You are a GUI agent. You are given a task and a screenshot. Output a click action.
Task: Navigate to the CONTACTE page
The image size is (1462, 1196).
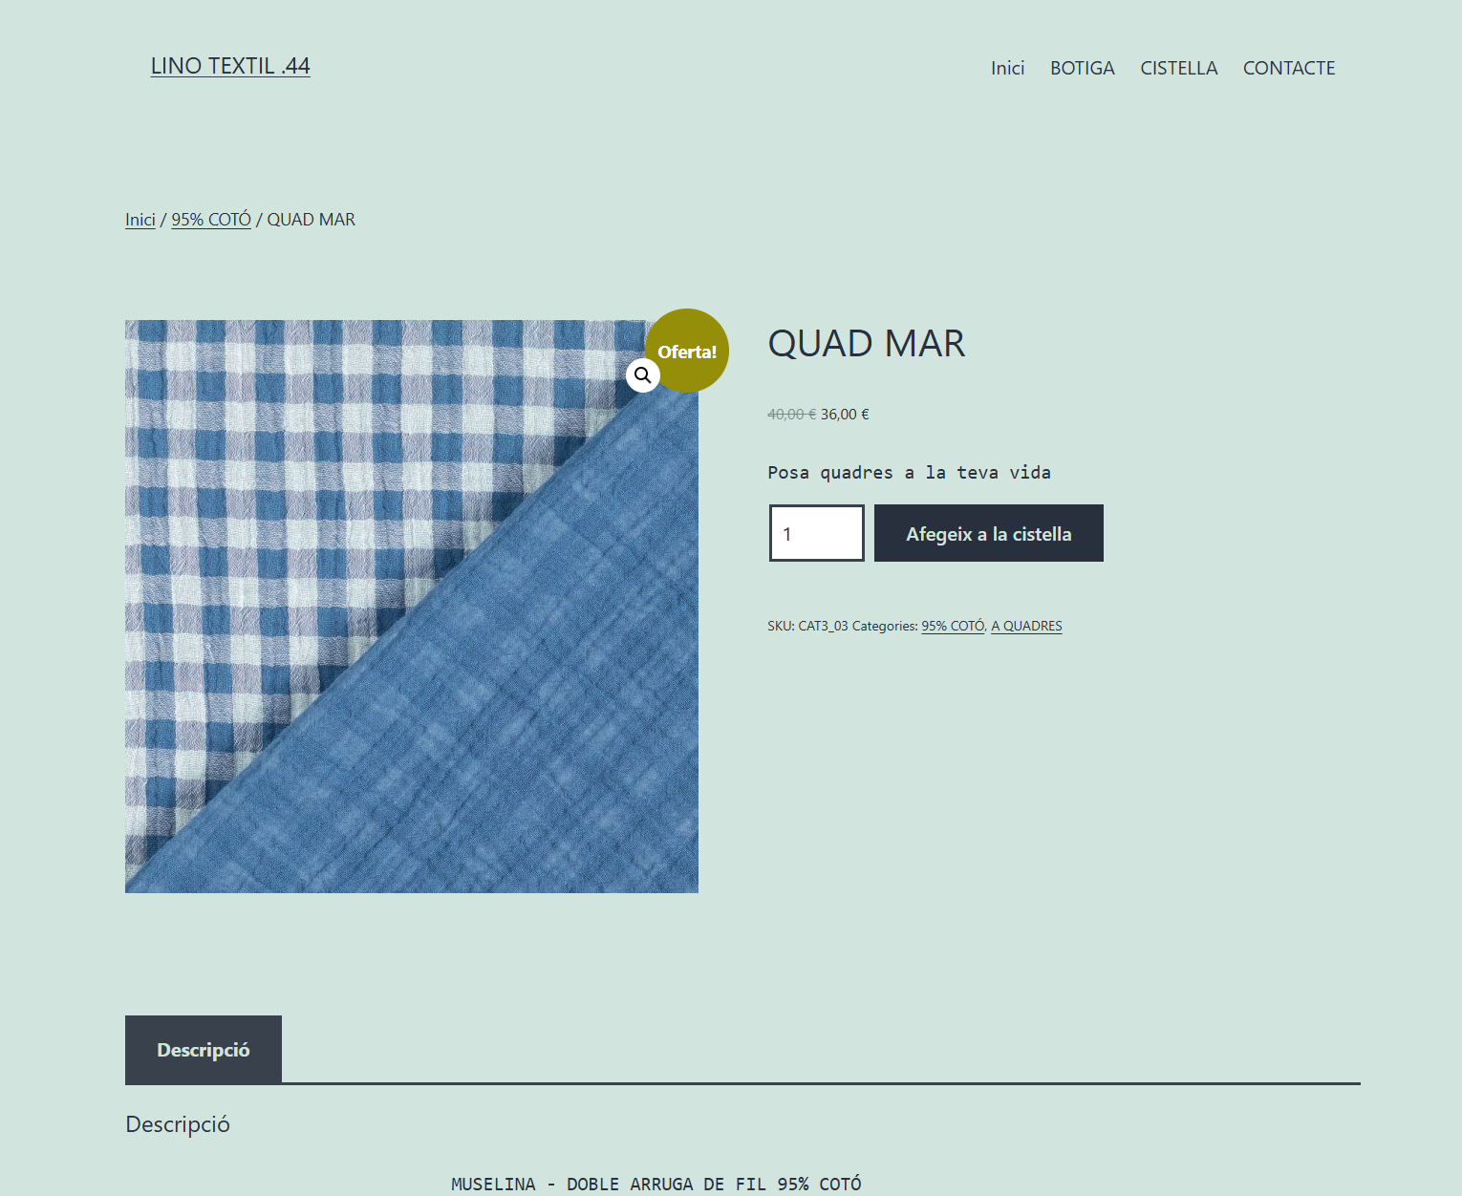[x=1288, y=68]
